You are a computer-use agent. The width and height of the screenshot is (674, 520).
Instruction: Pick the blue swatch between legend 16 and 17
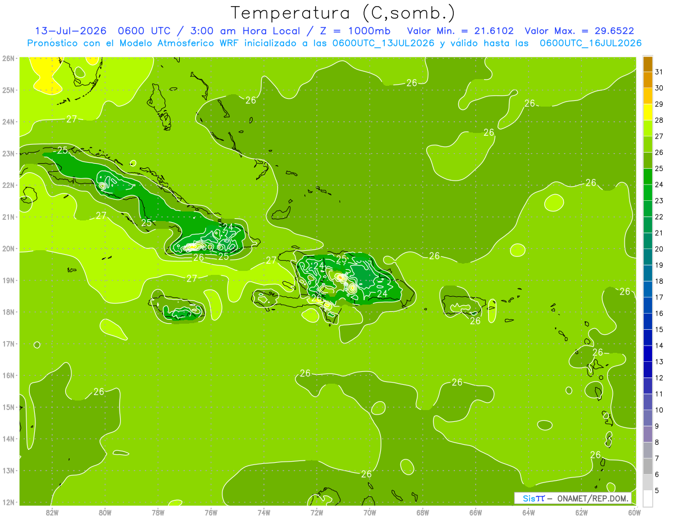coord(648,306)
